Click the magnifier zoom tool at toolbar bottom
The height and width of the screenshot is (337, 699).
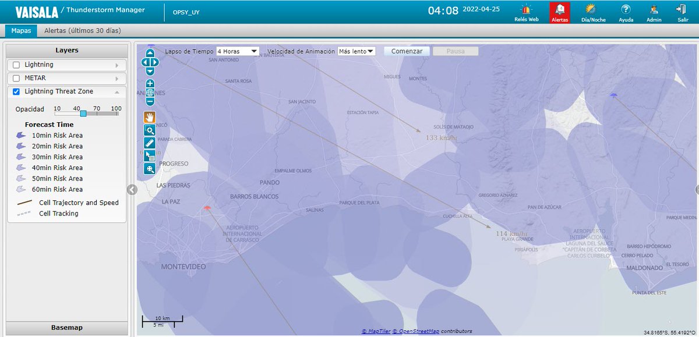click(150, 169)
